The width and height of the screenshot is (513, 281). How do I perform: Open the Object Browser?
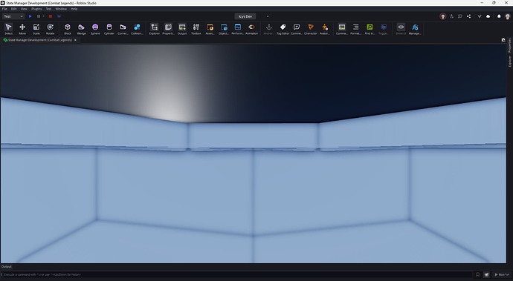pos(224,29)
